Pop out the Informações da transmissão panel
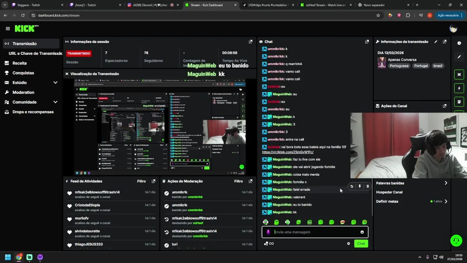This screenshot has width=467, height=263. tap(444, 42)
